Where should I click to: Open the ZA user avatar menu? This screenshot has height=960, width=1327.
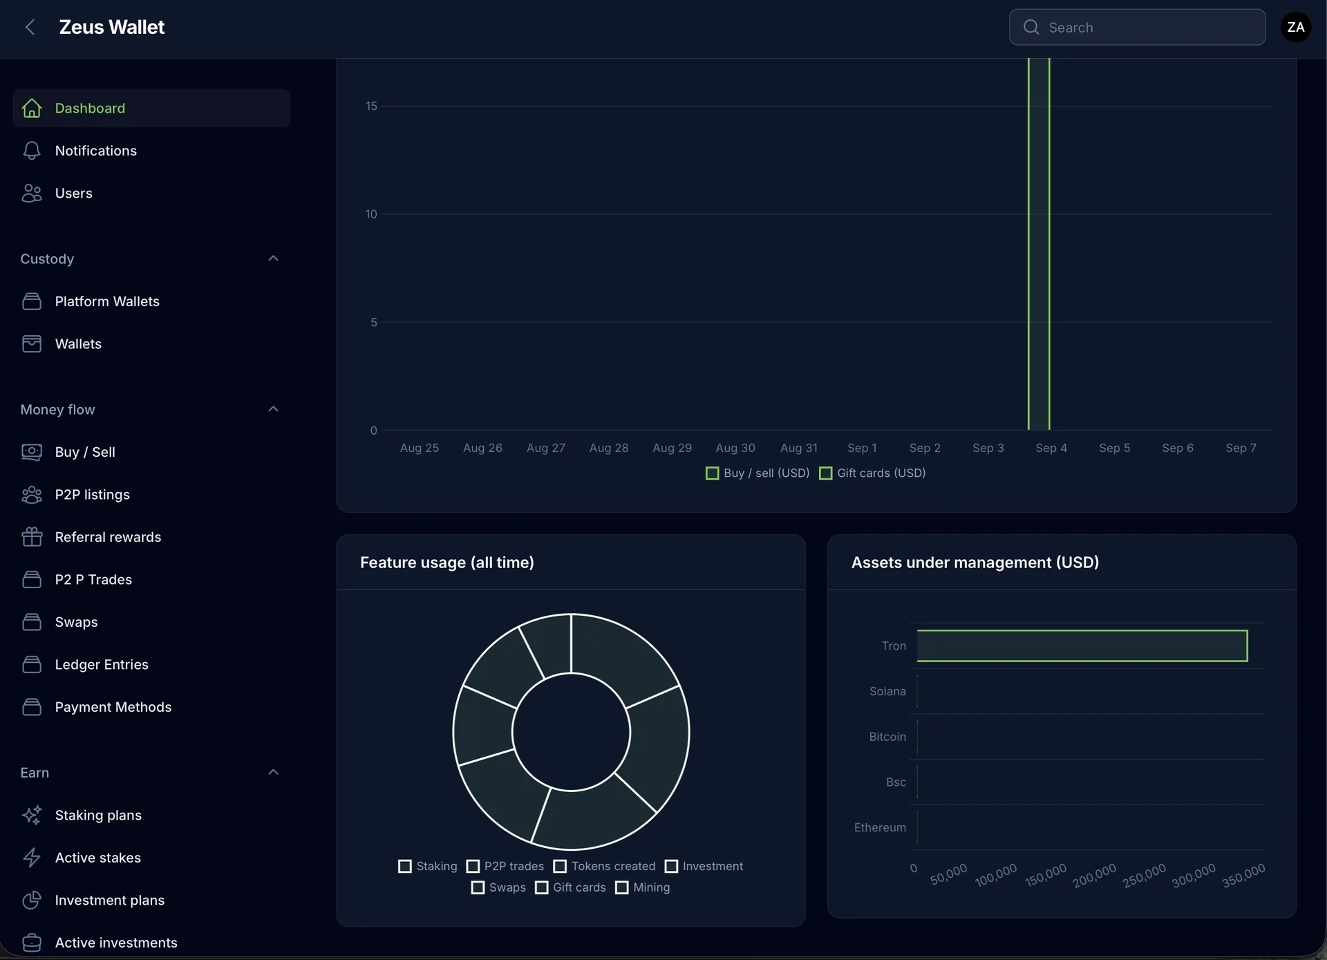(x=1296, y=27)
